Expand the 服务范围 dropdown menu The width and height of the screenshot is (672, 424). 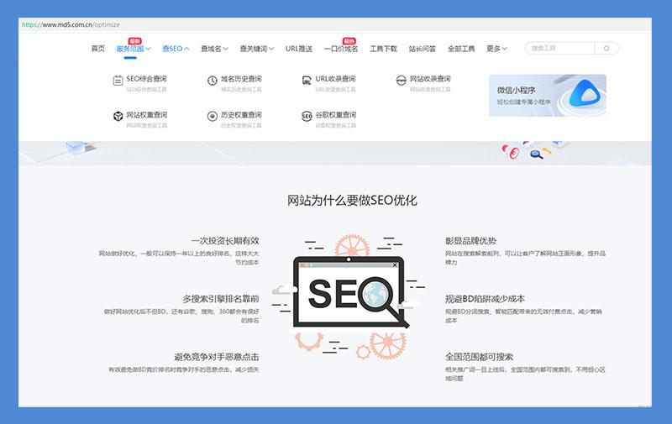[x=133, y=49]
